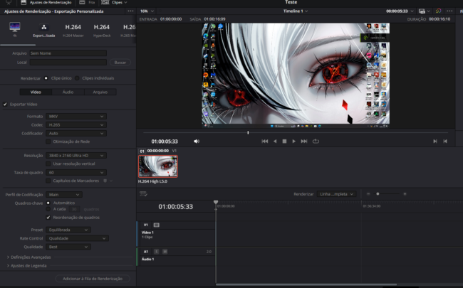Screen dimensions: 463x288
Task: Uncheck Exportar Vídeo checkbox
Action: (x=6, y=104)
